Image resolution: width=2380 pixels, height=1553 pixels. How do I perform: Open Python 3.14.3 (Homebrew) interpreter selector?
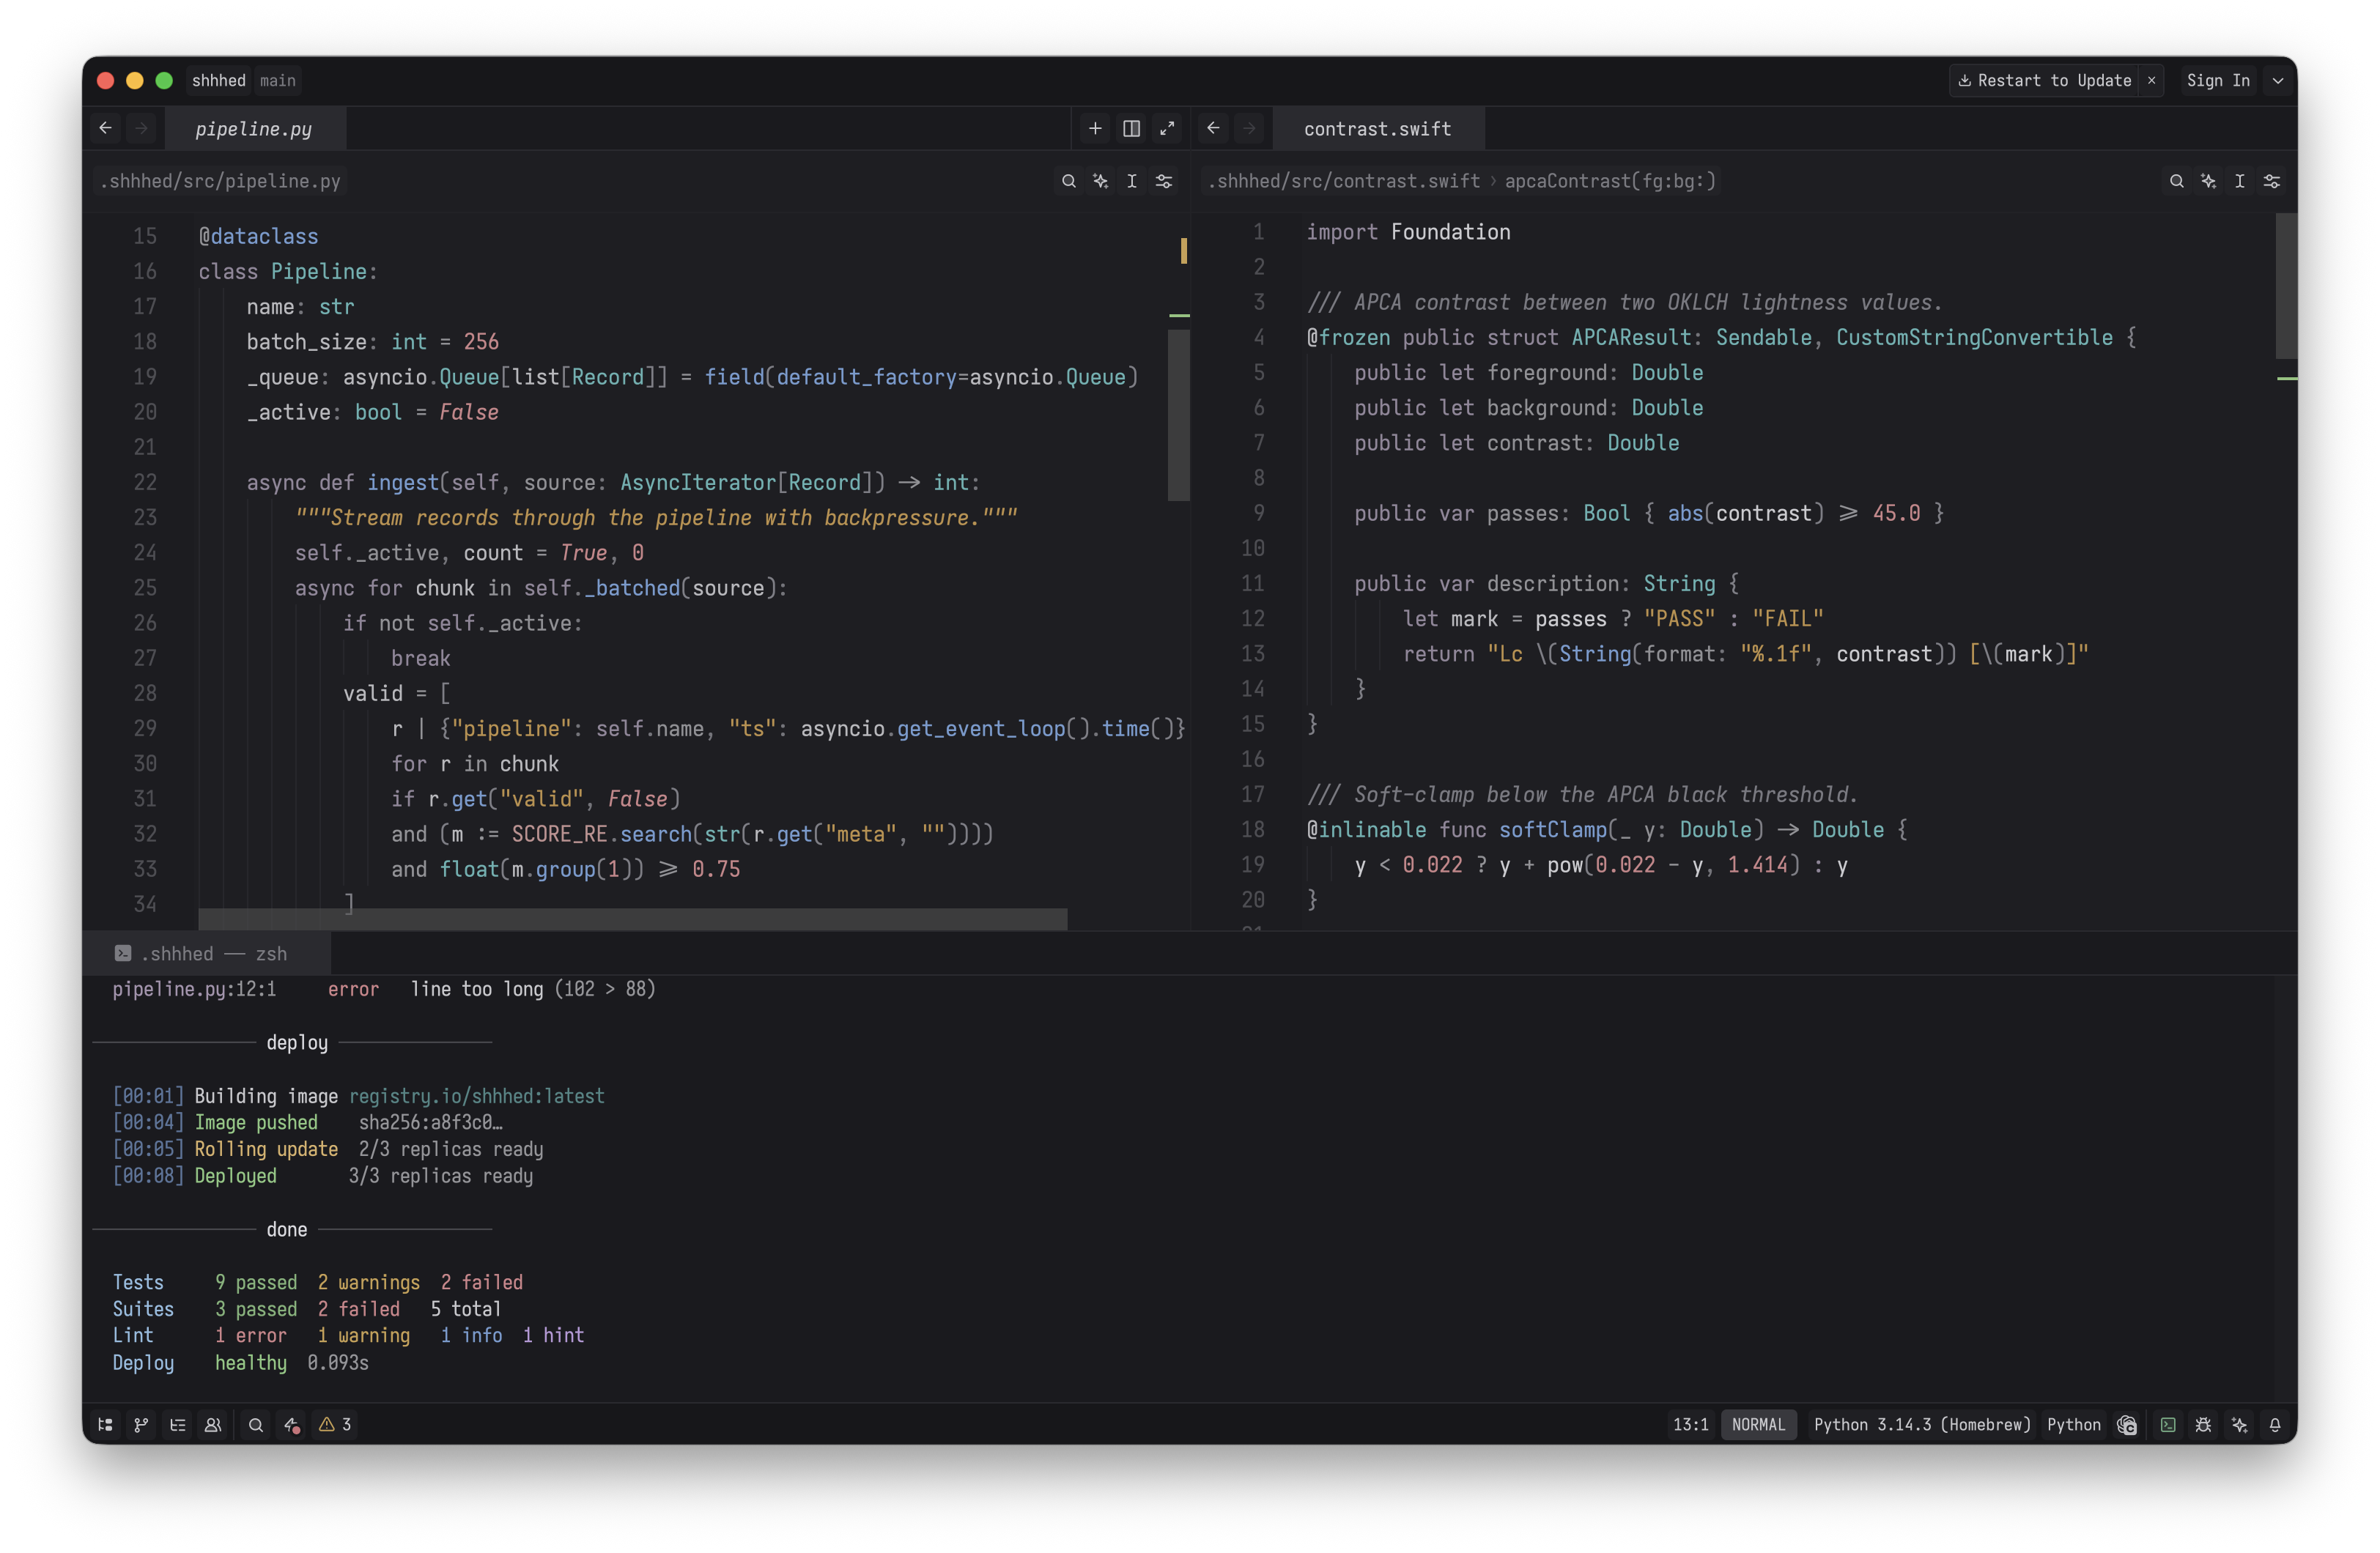pos(1922,1424)
